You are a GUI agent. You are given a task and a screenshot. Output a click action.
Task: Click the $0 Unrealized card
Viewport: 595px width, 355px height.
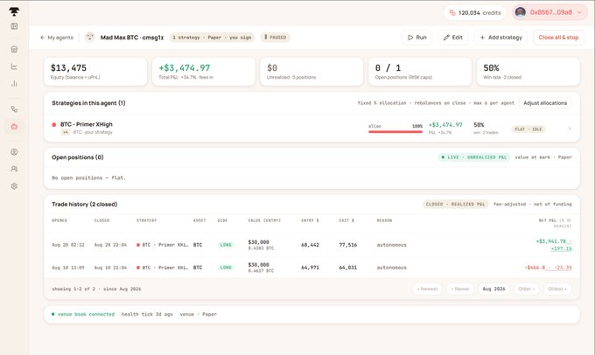[311, 72]
